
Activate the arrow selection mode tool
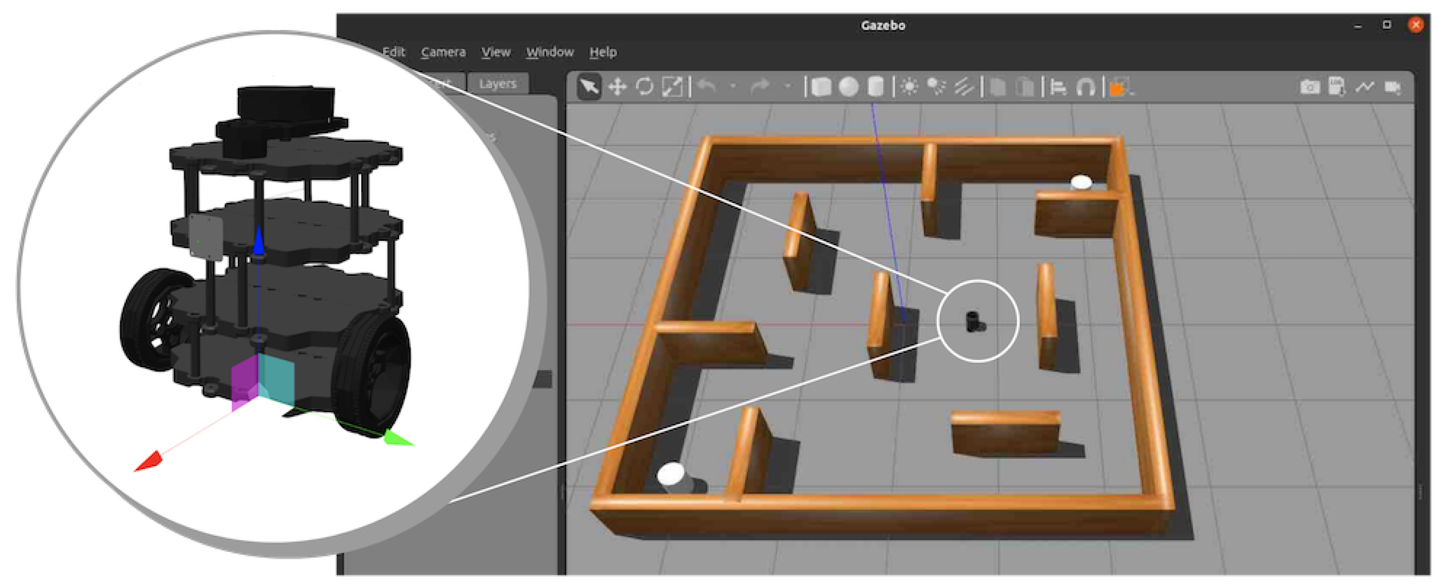589,87
